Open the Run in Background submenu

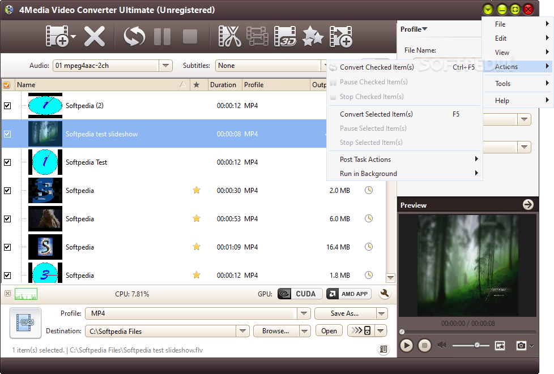click(x=404, y=173)
